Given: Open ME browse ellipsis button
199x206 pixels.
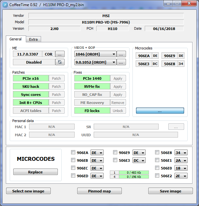Looking at the screenshot, I should 60,54.
